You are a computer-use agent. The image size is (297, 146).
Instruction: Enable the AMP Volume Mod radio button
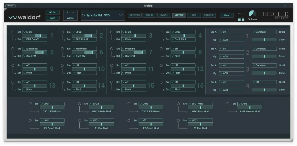228,104
